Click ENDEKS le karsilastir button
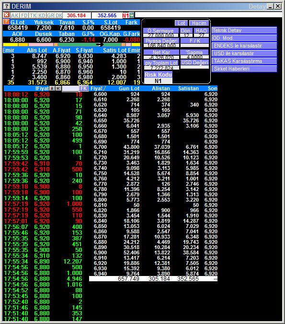This screenshot has width=285, height=324. click(x=244, y=46)
